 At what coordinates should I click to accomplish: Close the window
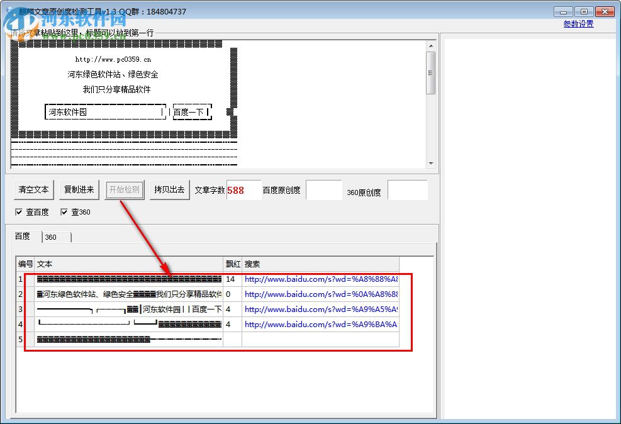[605, 11]
